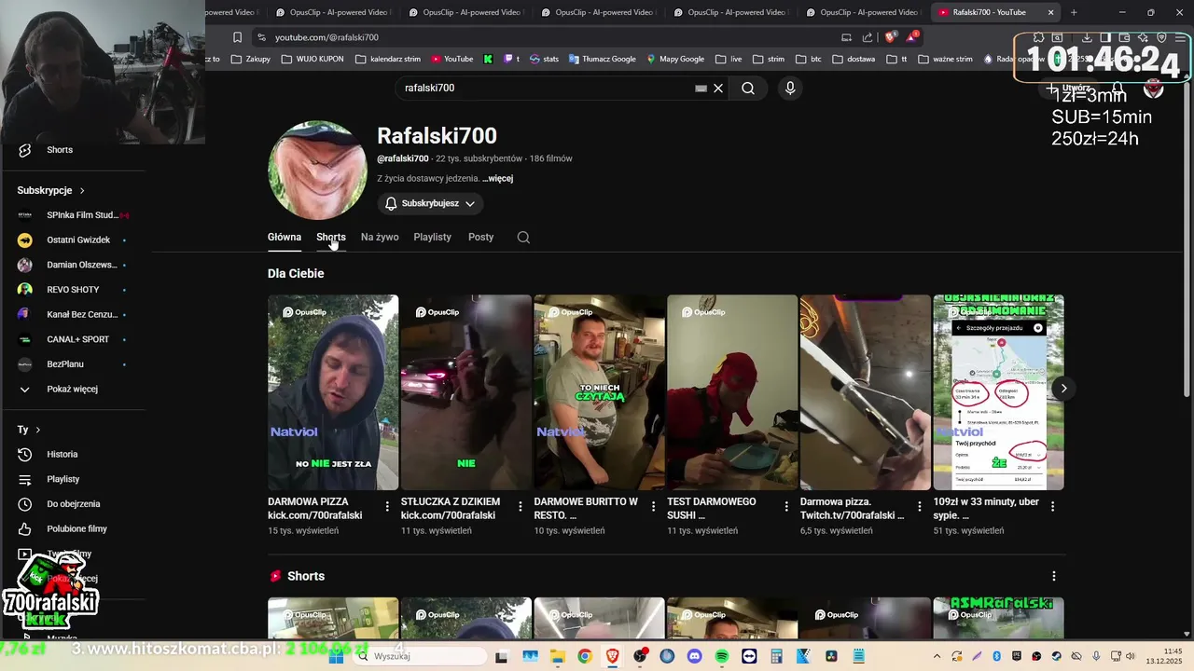Open Do obejrzenia watch later list
The width and height of the screenshot is (1194, 671).
73,504
